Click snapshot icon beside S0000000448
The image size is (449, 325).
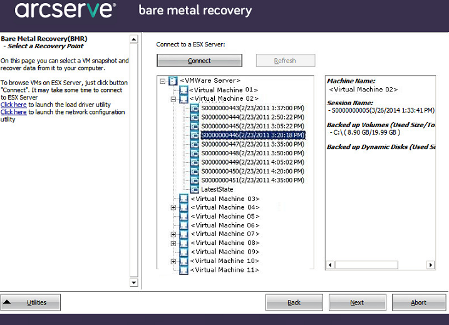tap(194, 153)
